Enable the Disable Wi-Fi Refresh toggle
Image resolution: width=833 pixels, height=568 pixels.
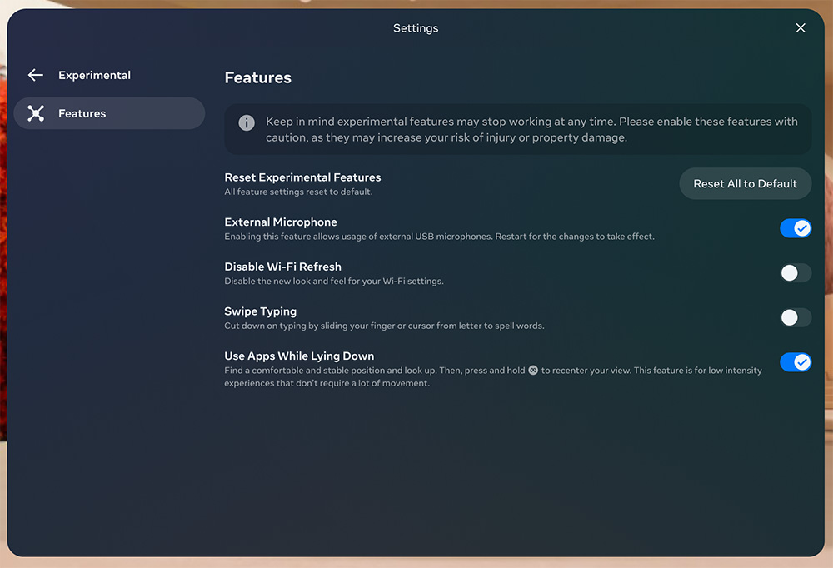[x=795, y=273]
